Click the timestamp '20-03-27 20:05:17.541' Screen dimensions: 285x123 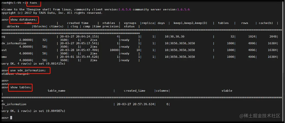(79, 44)
